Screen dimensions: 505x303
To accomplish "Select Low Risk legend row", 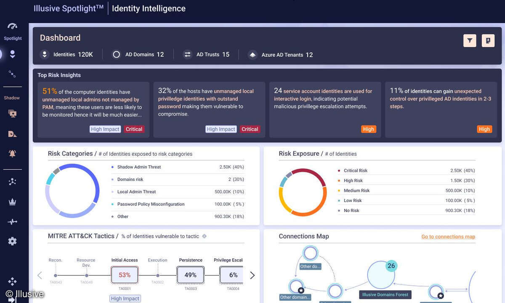I will pyautogui.click(x=406, y=201).
